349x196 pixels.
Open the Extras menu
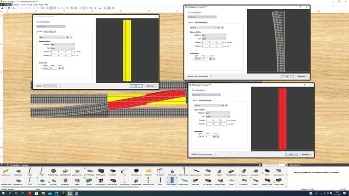click(36, 5)
